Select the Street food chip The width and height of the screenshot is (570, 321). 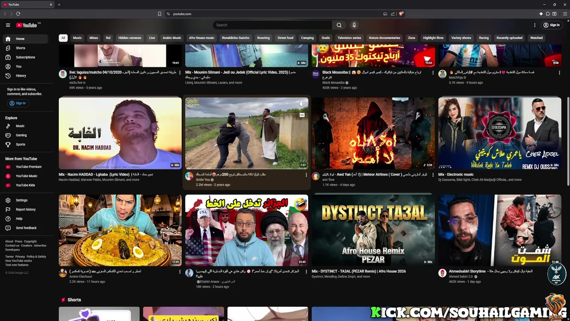(285, 38)
